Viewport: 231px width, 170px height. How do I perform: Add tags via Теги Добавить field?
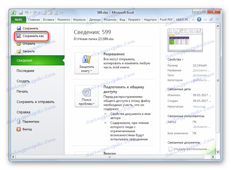(201, 75)
